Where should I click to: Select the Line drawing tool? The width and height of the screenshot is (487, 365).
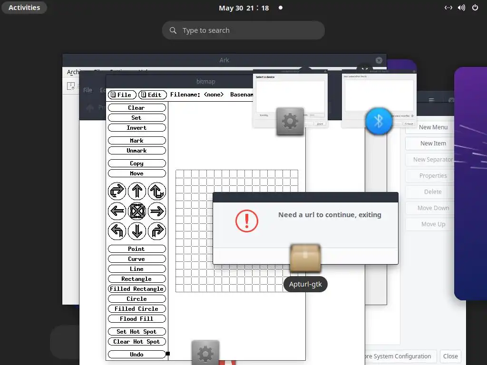(136, 269)
